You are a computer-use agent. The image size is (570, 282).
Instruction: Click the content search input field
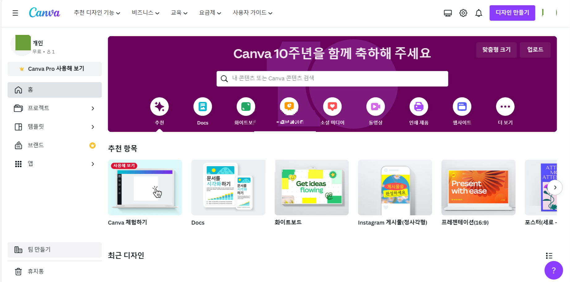[x=332, y=79]
